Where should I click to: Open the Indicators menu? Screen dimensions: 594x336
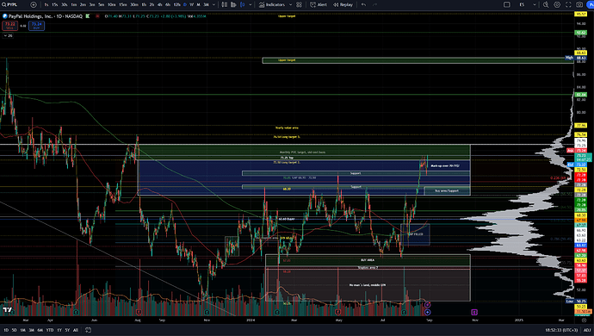point(272,4)
